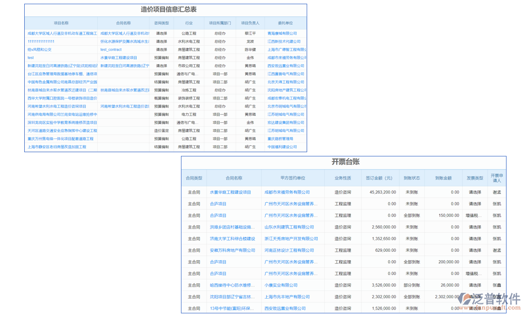Image resolution: width=526 pixels, height=316 pixels.
Task: Open contract link 水景华庭工程建设项目 in 开票台账
Action: point(230,192)
